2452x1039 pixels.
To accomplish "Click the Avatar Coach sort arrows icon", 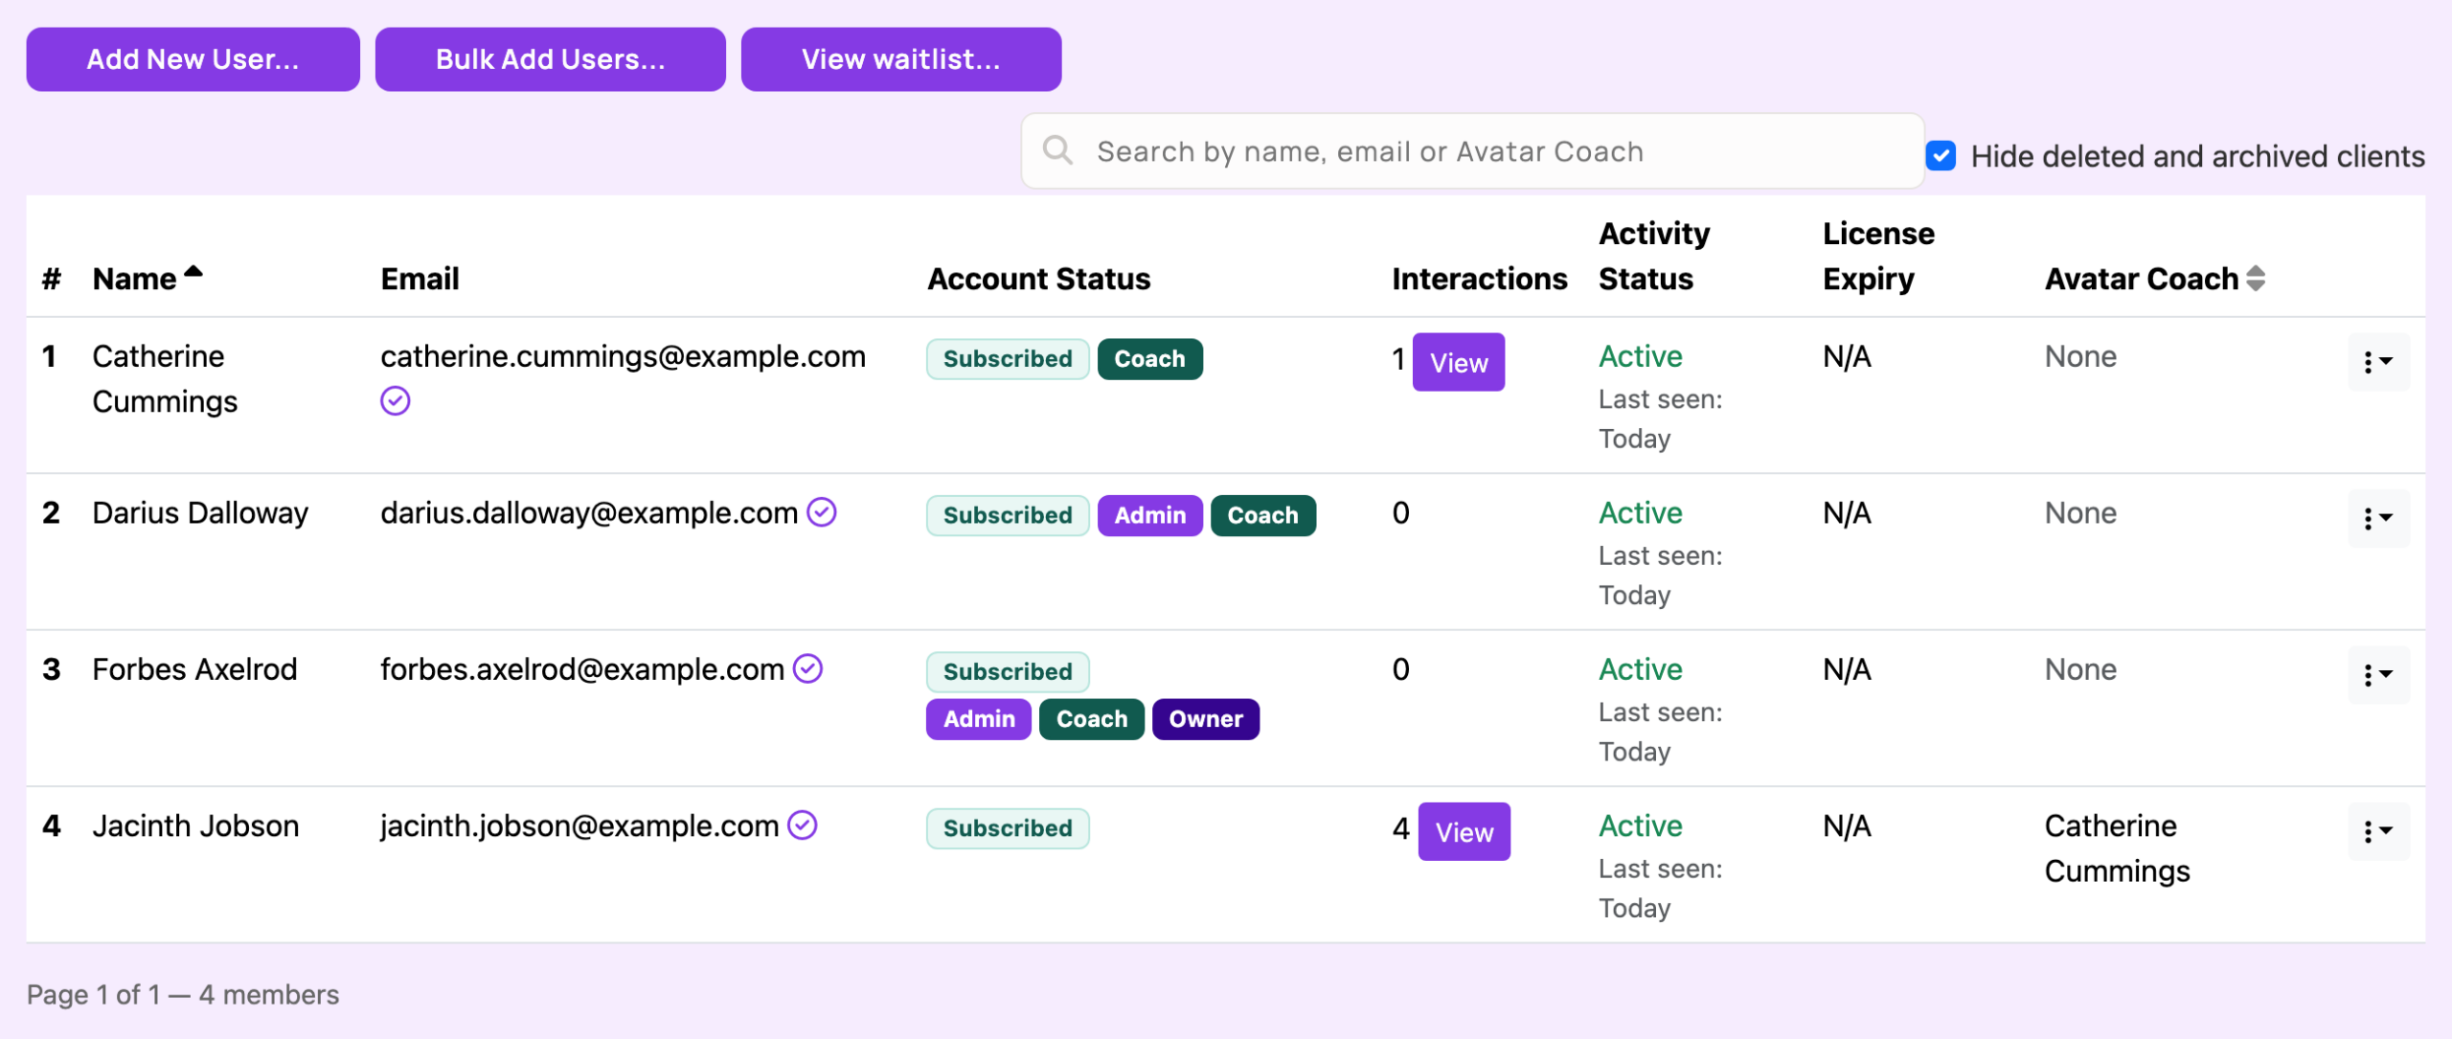I will (2256, 278).
